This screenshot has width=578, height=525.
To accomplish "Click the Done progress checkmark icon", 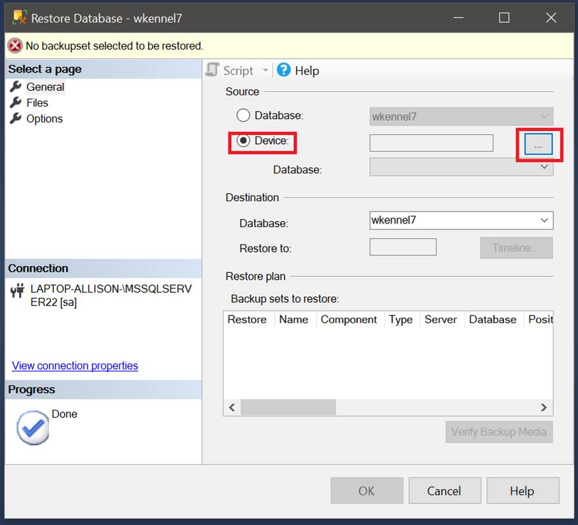I will pyautogui.click(x=32, y=428).
